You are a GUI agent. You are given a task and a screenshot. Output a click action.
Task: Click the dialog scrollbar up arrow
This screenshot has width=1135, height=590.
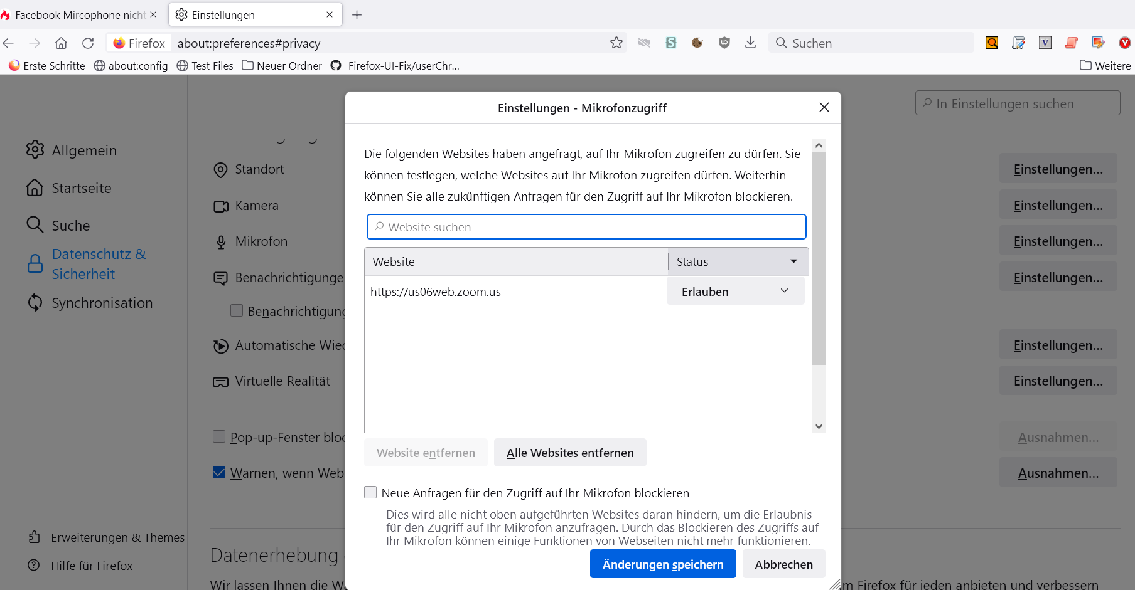pyautogui.click(x=819, y=145)
